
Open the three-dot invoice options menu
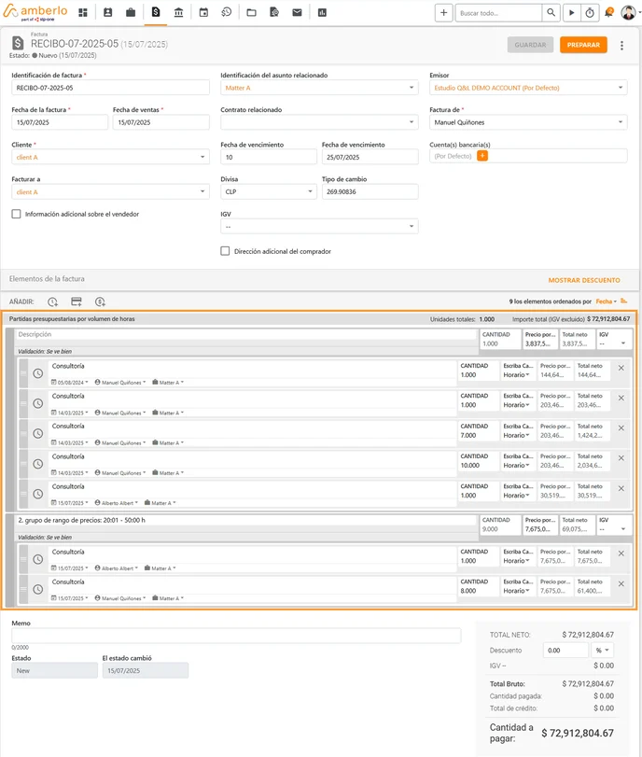coord(621,46)
